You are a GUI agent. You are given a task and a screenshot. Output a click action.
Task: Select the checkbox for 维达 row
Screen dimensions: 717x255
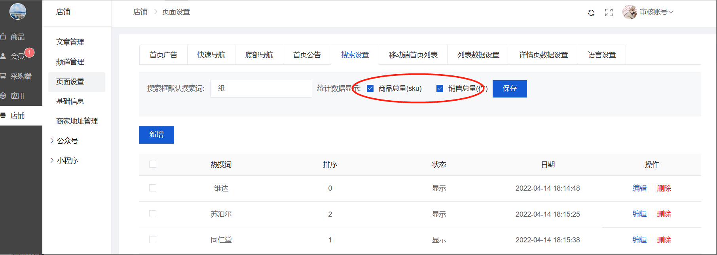coord(153,188)
